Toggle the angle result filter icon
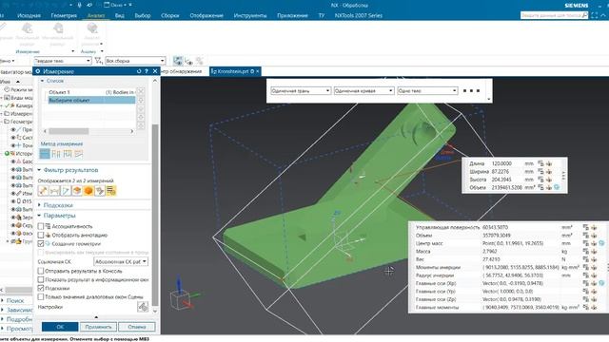Image resolution: width=609 pixels, height=342 pixels. 66,190
